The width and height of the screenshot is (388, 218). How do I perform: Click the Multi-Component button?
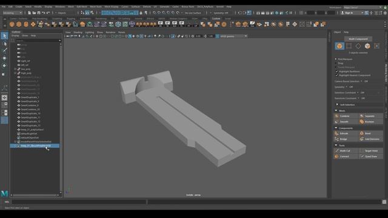(x=358, y=39)
